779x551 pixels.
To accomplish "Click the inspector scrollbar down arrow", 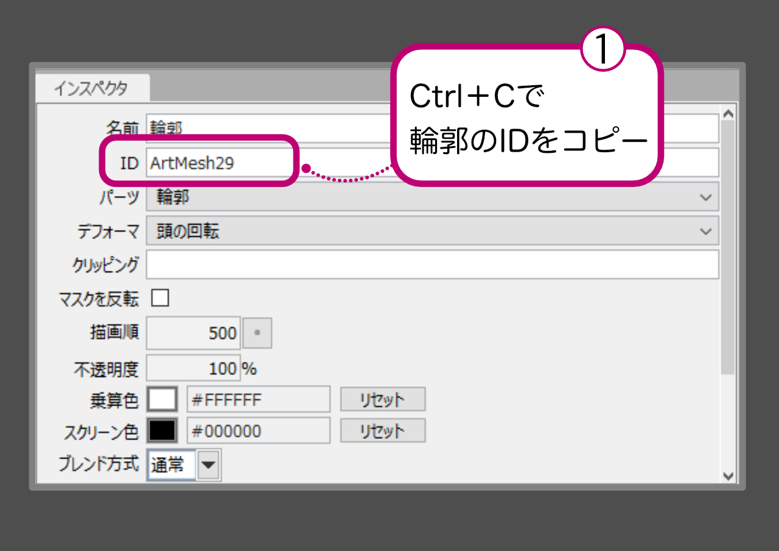I will coord(728,476).
